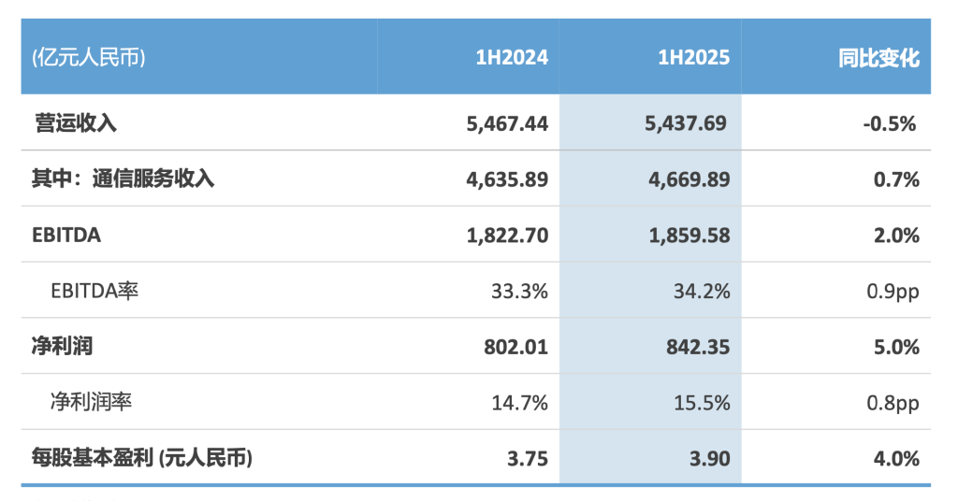The width and height of the screenshot is (958, 501).
Task: Select the 3.90 earnings per share value
Action: click(709, 459)
